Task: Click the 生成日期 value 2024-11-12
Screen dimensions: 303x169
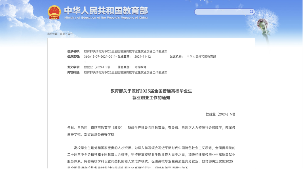Action: pyautogui.click(x=142, y=57)
